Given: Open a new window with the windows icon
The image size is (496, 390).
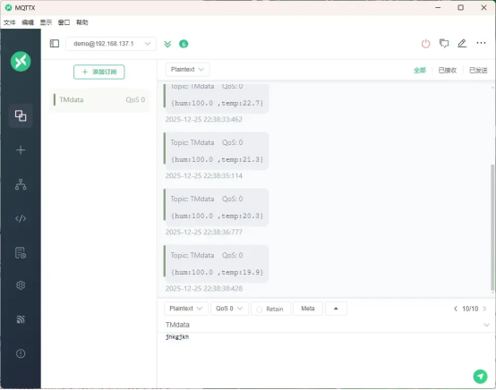Looking at the screenshot, I should pos(444,43).
